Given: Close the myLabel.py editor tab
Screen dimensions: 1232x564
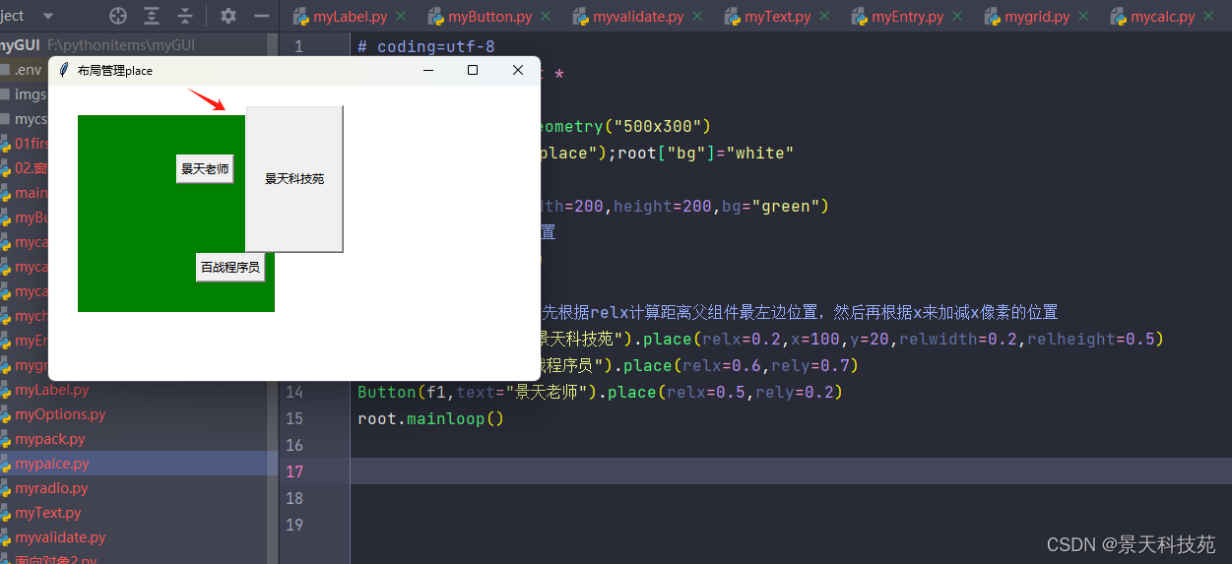Looking at the screenshot, I should (401, 17).
